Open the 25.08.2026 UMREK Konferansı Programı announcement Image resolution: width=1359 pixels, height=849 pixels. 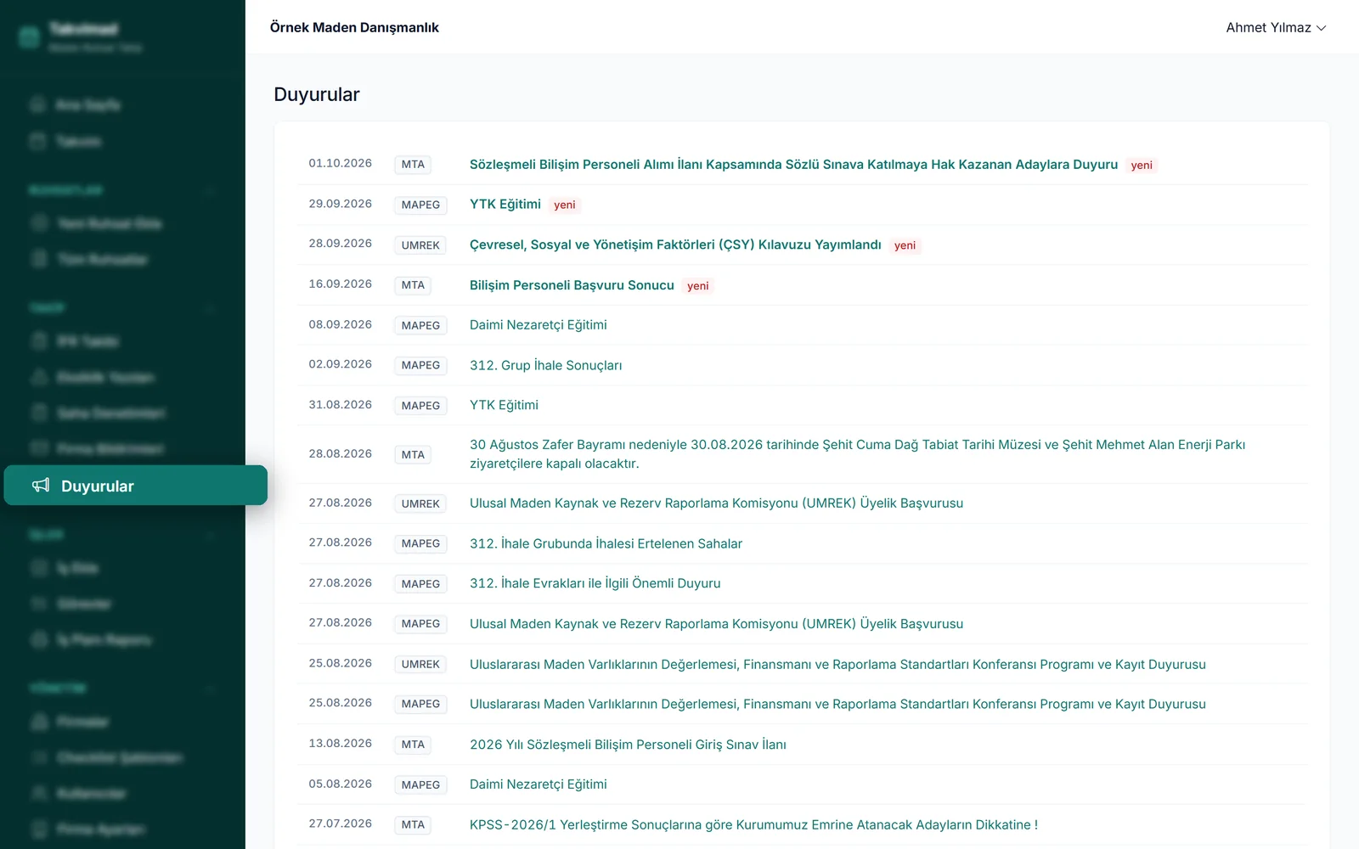[x=837, y=664]
